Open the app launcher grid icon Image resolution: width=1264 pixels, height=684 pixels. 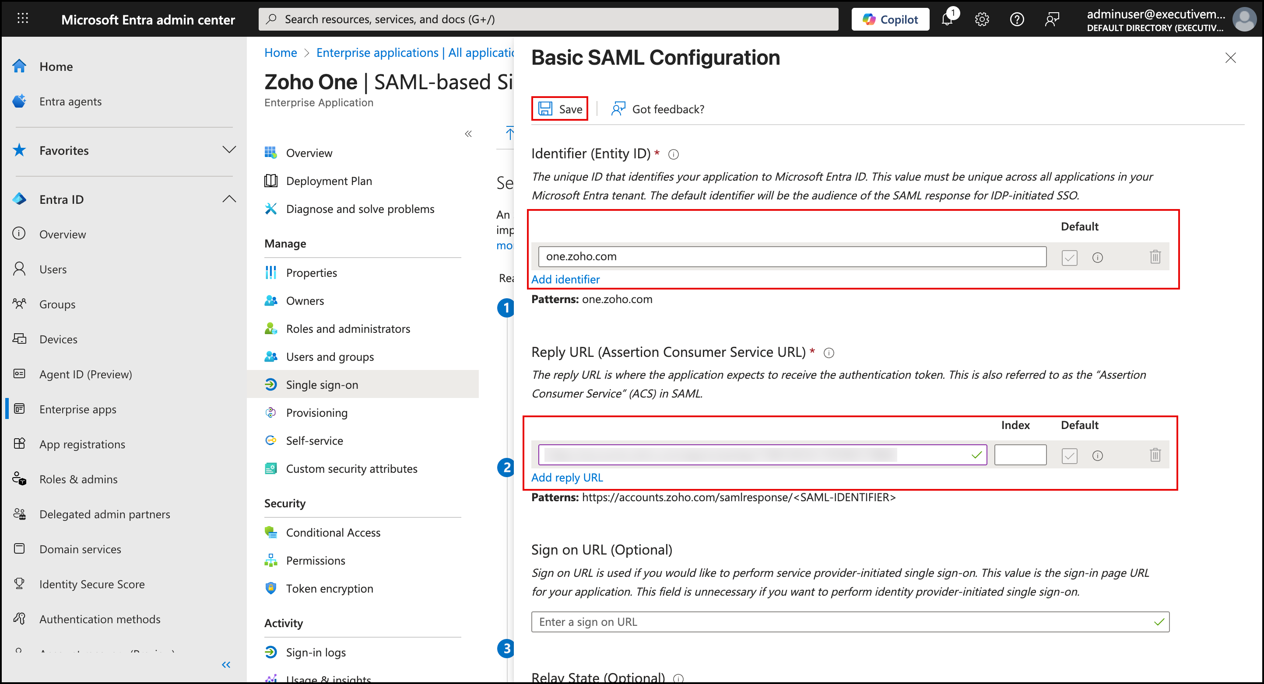point(23,19)
